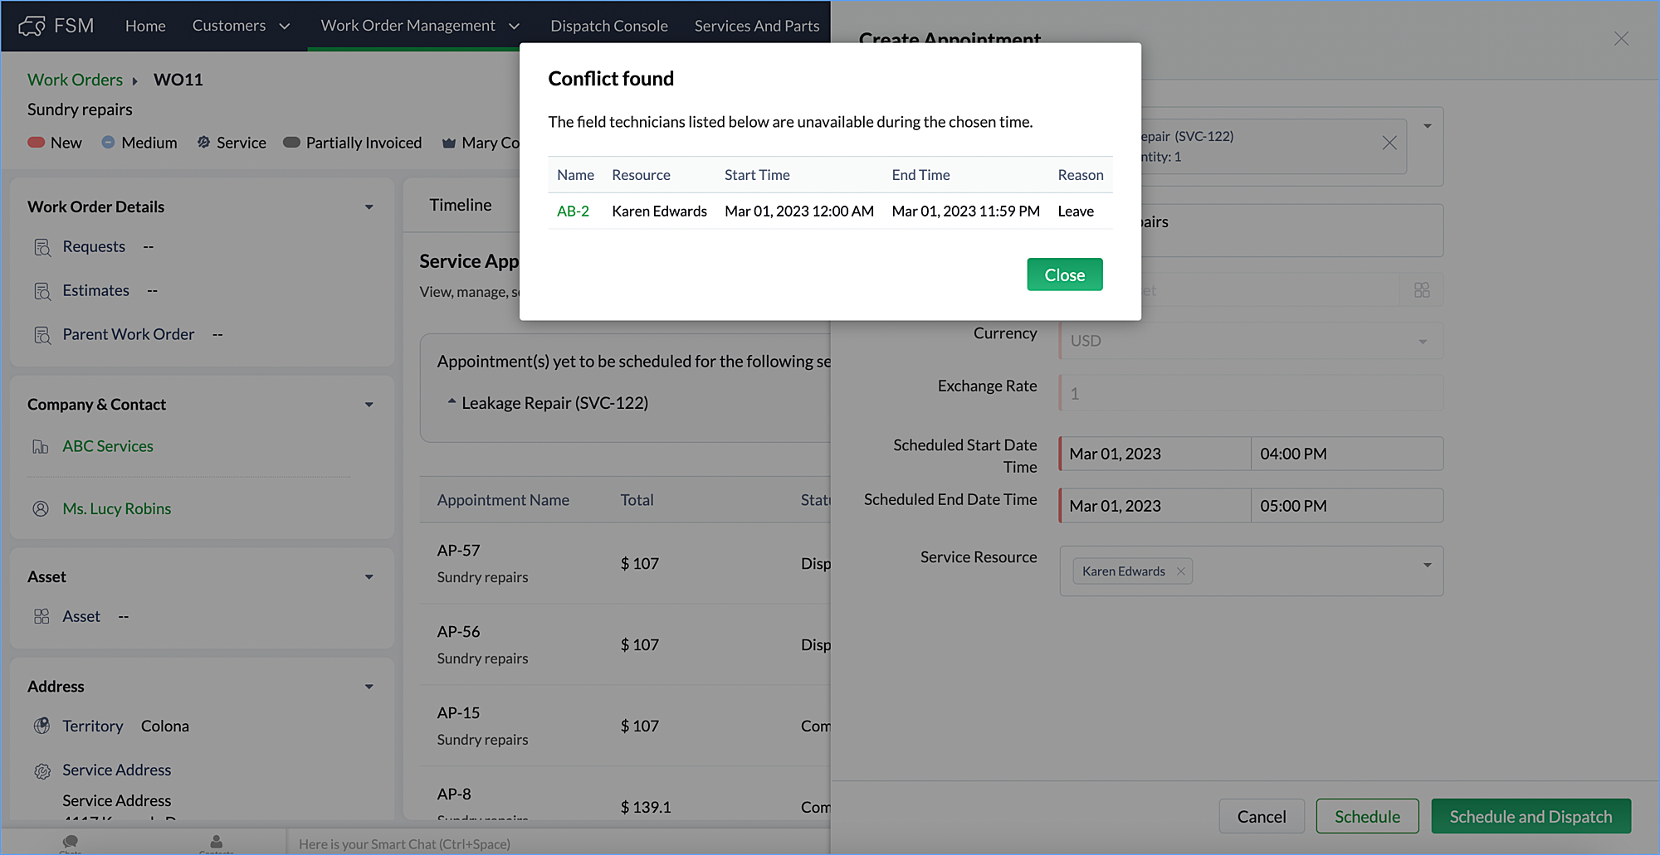The image size is (1660, 855).
Task: Collapse the Company & Contact section
Action: point(369,405)
